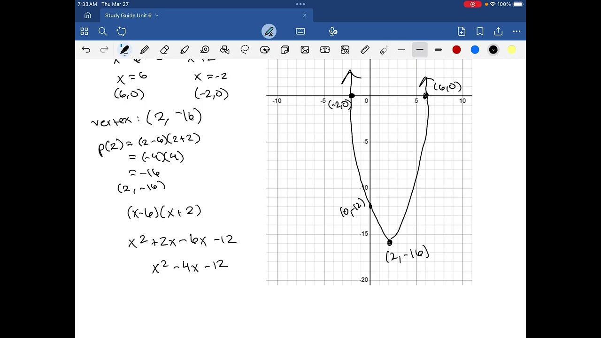601x338 pixels.
Task: Tap the red screen recording indicator
Action: [472, 4]
